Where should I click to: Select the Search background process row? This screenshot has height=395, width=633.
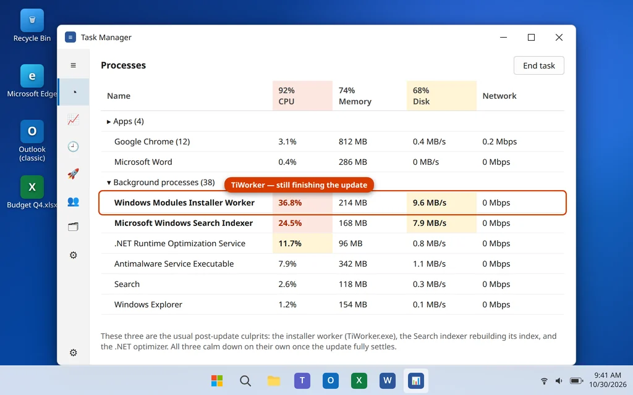click(332, 284)
